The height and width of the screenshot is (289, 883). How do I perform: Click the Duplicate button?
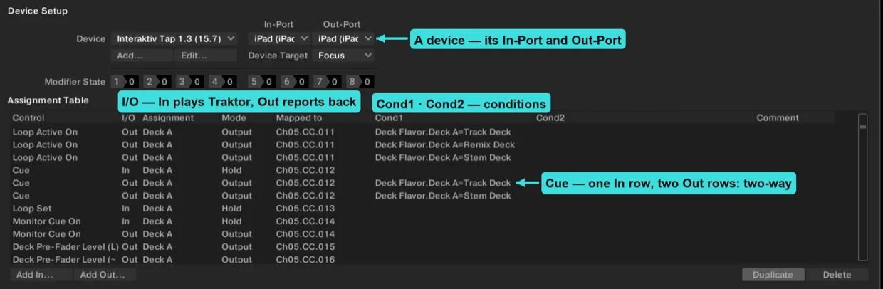coord(773,275)
